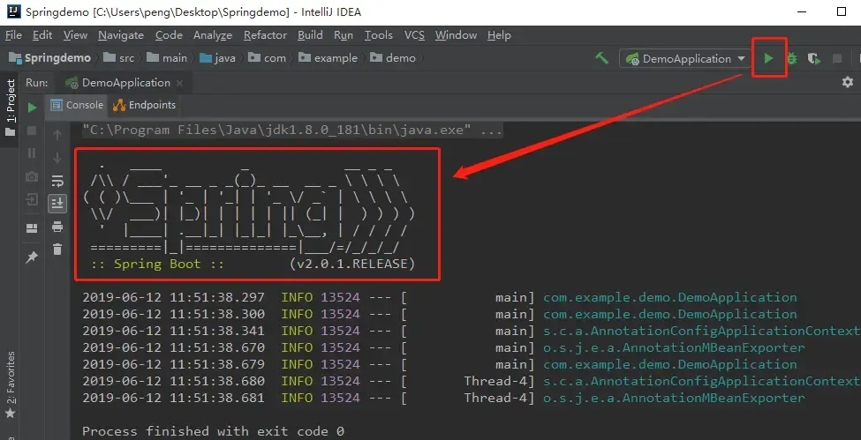Expand the 2: Favorites tool window
Screen dimensions: 861x440
point(10,379)
